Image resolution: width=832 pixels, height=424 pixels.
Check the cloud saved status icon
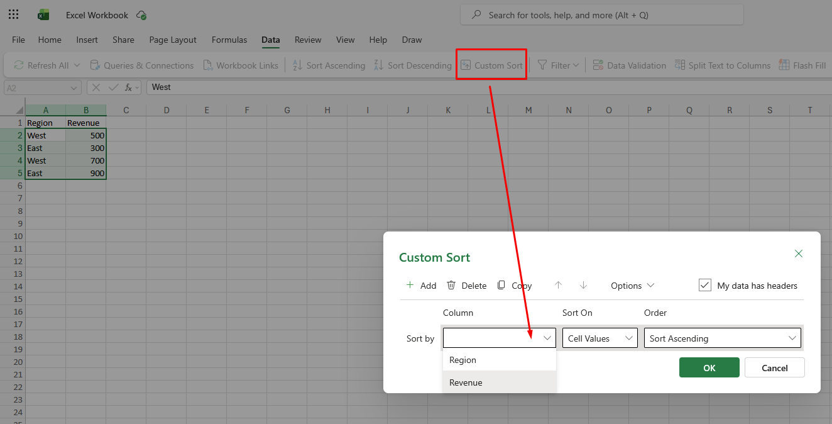pos(141,15)
